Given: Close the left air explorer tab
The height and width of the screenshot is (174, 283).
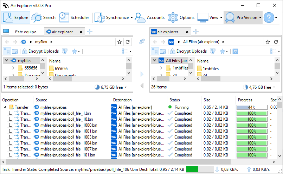Looking at the screenshot, I should tap(81, 32).
